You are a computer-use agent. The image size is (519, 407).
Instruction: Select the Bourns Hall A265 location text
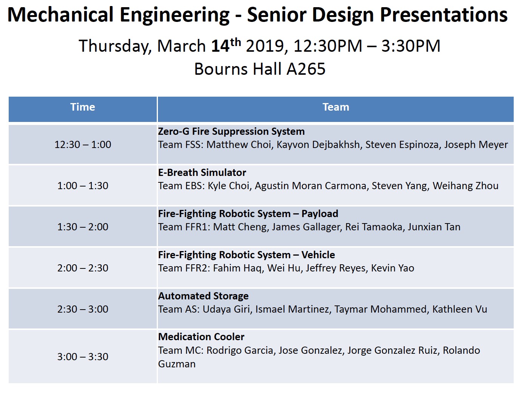[x=259, y=69]
